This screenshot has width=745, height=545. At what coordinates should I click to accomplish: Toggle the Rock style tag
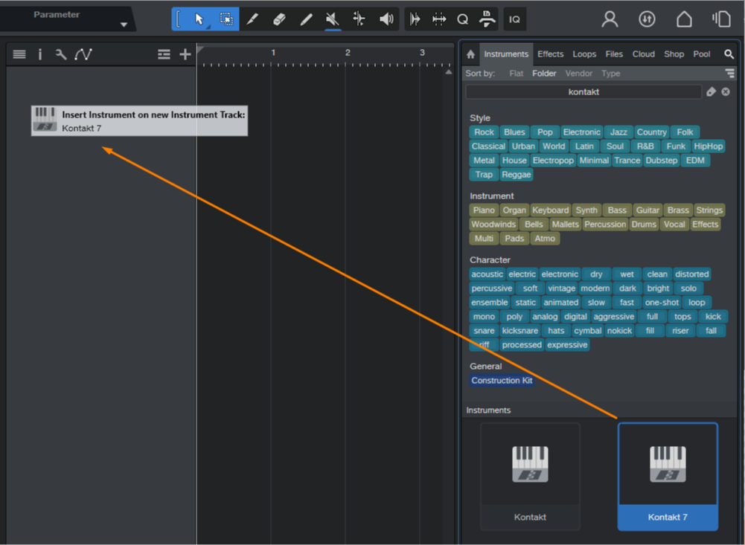(x=484, y=132)
